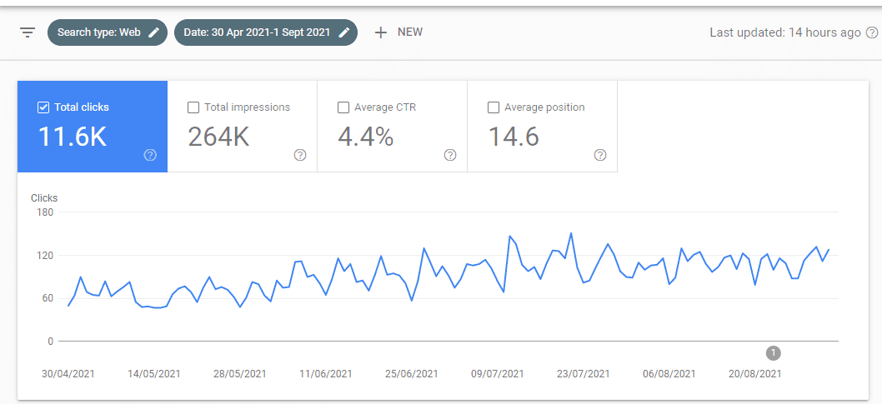Open help icon on Total clicks card
The image size is (882, 404).
click(x=150, y=155)
